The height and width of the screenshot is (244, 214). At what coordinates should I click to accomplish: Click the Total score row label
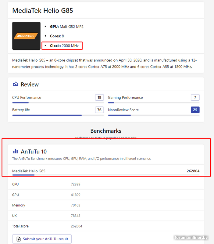[20, 226]
